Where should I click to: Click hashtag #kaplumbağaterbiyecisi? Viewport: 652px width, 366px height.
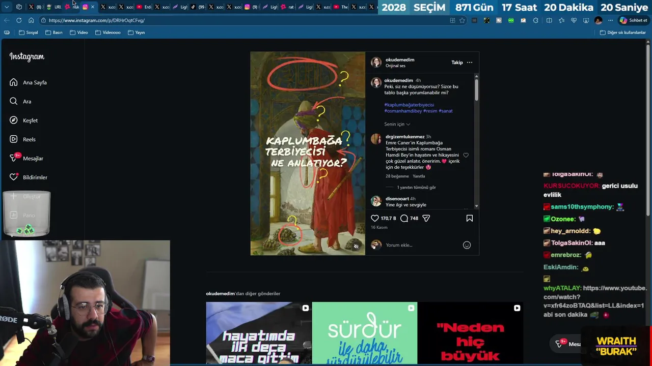(409, 105)
